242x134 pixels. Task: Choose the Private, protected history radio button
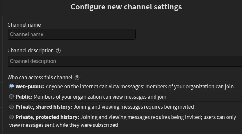coord(12,117)
